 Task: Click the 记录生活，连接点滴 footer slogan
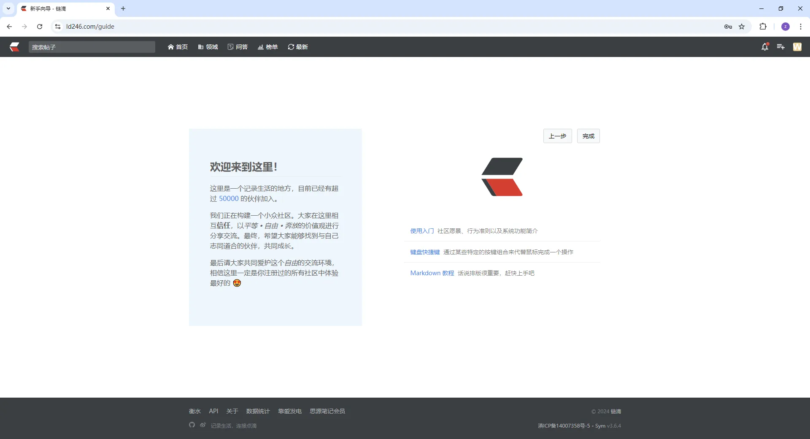click(x=234, y=426)
